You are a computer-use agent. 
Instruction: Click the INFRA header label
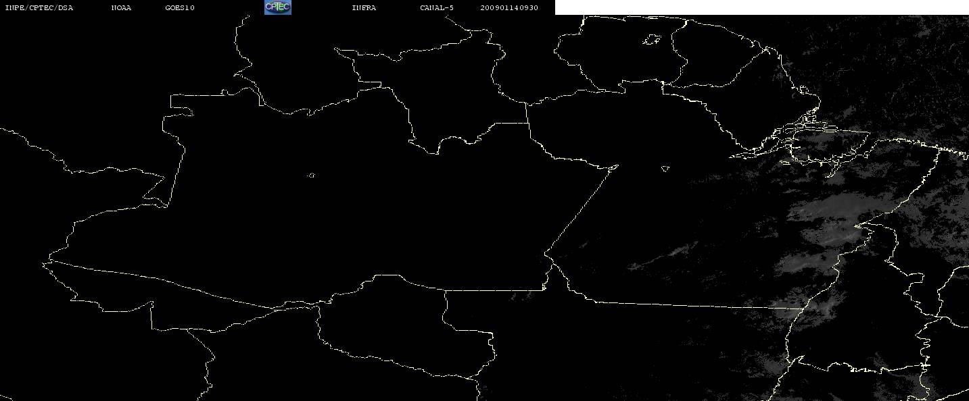point(364,8)
